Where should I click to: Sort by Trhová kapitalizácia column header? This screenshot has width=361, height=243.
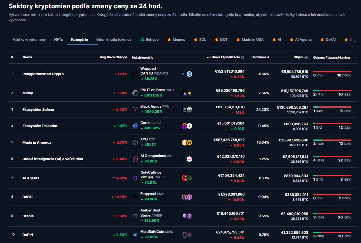[x=225, y=57]
